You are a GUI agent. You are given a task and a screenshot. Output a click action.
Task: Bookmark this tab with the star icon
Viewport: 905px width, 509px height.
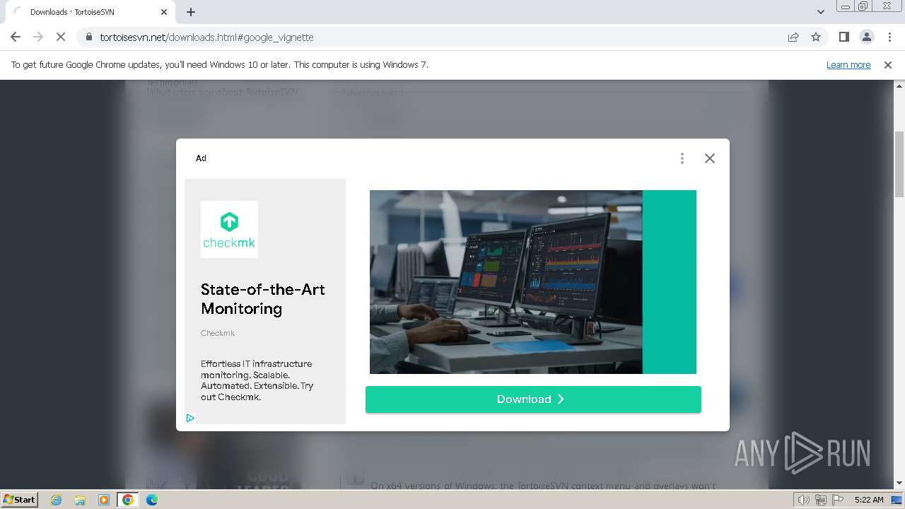(x=816, y=37)
